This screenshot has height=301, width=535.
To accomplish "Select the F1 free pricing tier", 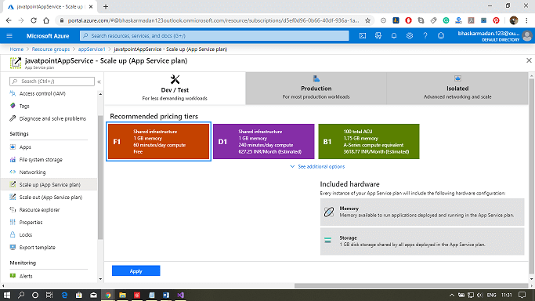I will click(159, 142).
